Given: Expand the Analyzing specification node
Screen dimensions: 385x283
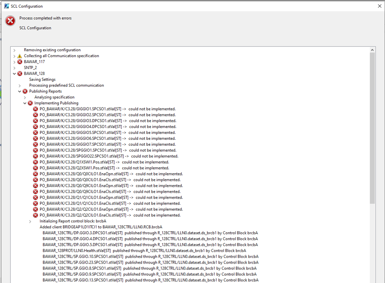Looking at the screenshot, I should (x=25, y=97).
